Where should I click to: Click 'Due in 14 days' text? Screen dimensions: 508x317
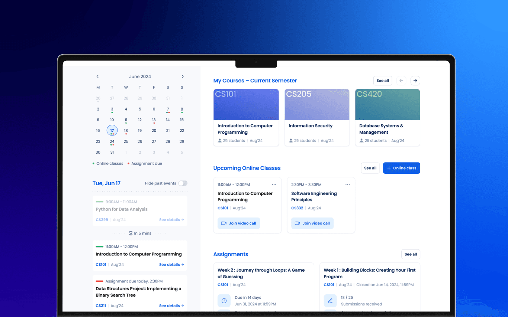pos(248,298)
